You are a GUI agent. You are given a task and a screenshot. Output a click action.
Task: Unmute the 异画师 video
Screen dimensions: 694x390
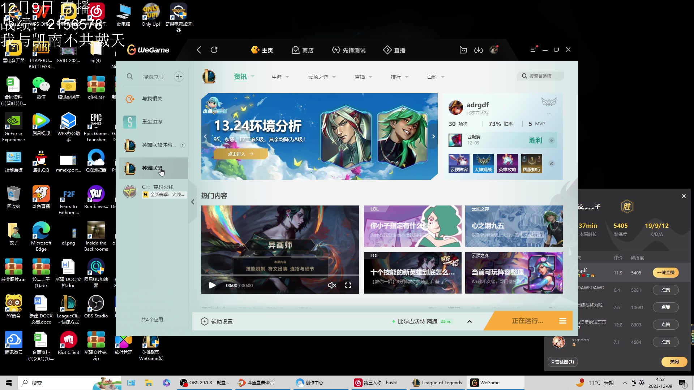click(x=332, y=285)
